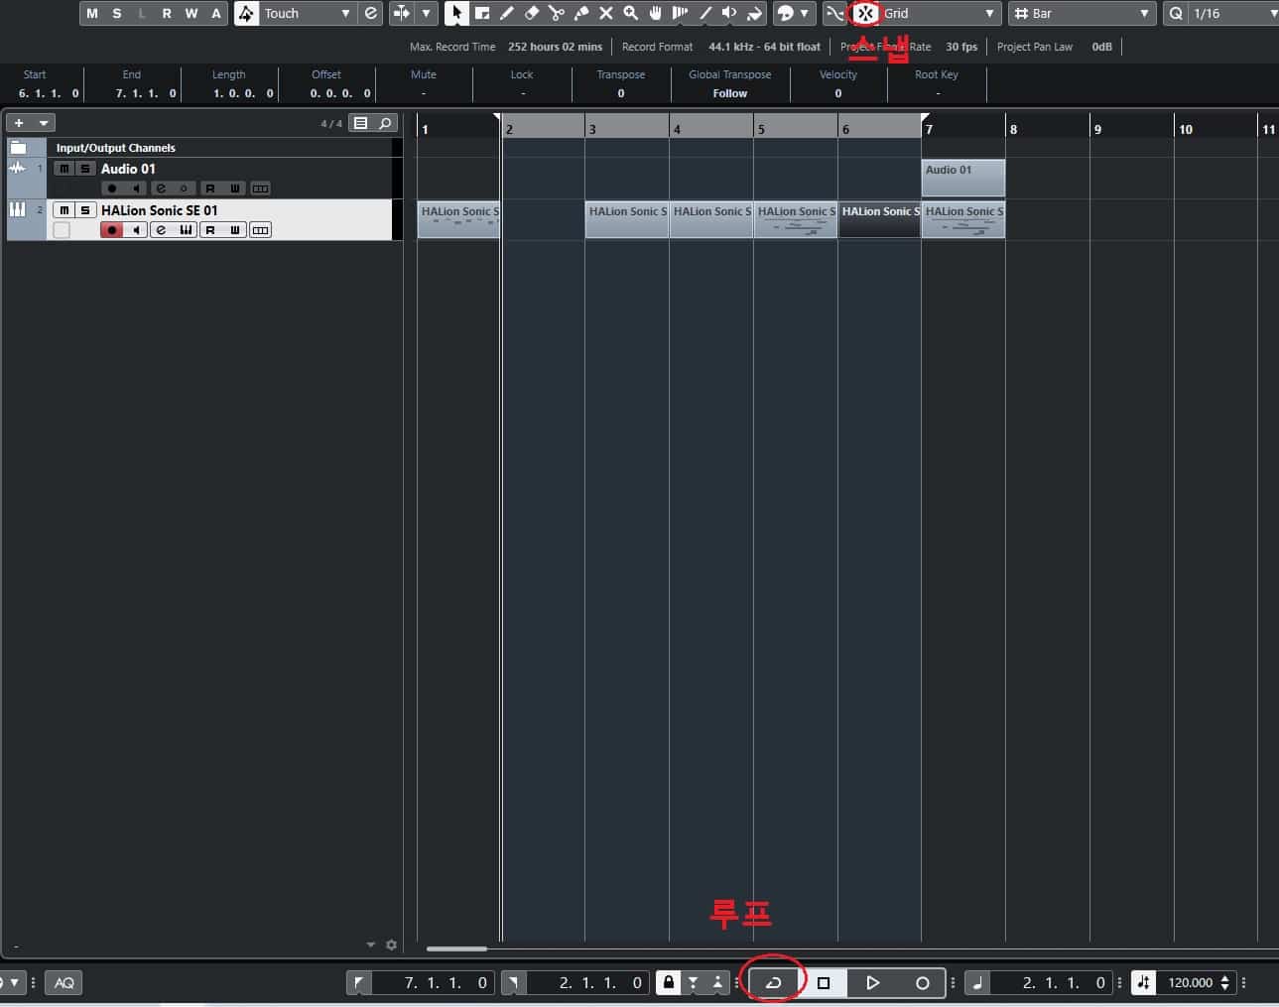This screenshot has height=1007, width=1279.
Task: Toggle monitor on Audio 01 track
Action: 136,189
